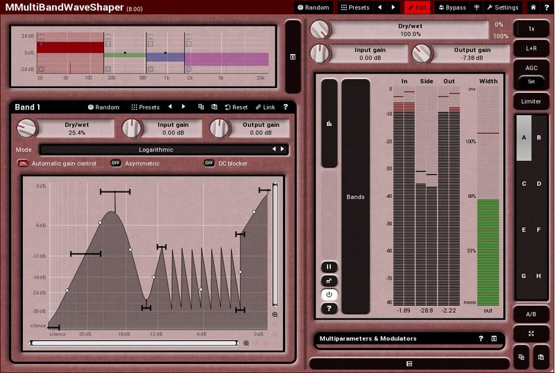Click the A/B compare button
The width and height of the screenshot is (555, 373).
tap(531, 314)
